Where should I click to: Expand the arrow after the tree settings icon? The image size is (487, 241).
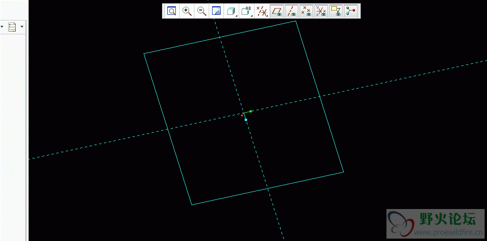tap(22, 27)
